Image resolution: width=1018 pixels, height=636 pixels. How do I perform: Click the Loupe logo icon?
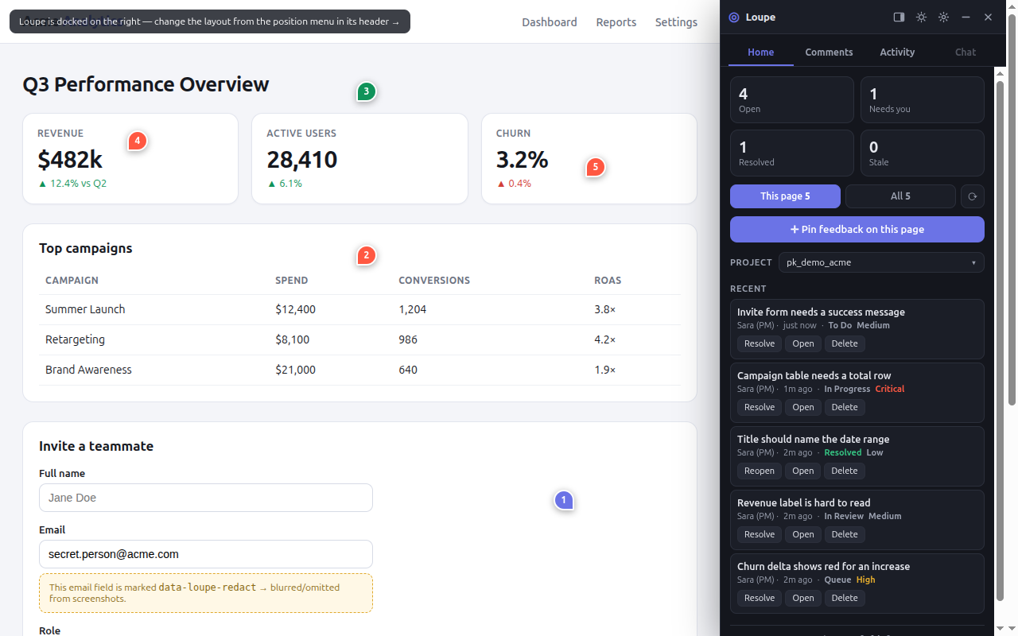pyautogui.click(x=734, y=17)
